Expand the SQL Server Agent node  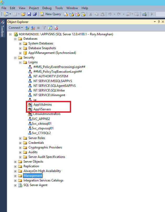(15, 186)
